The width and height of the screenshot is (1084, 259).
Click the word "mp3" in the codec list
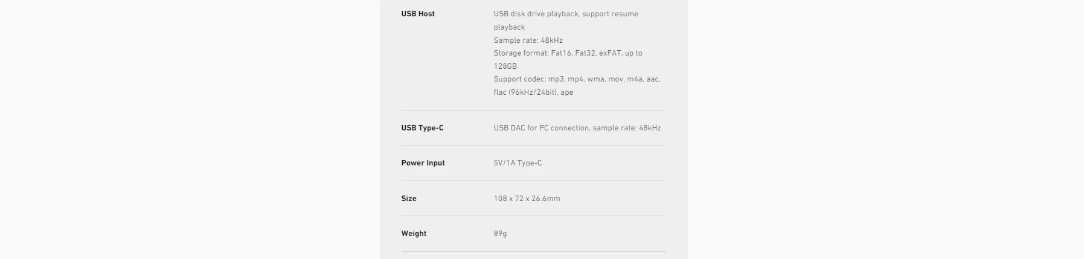pos(556,79)
